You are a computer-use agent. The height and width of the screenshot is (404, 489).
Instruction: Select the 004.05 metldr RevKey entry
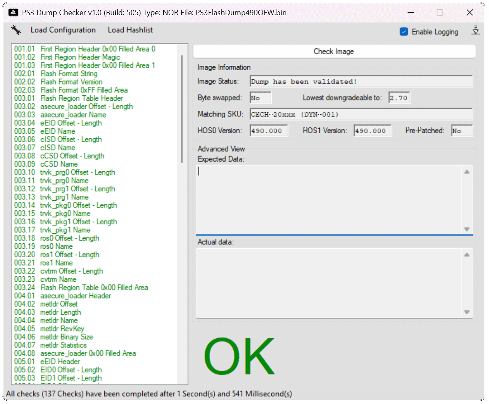pyautogui.click(x=49, y=329)
